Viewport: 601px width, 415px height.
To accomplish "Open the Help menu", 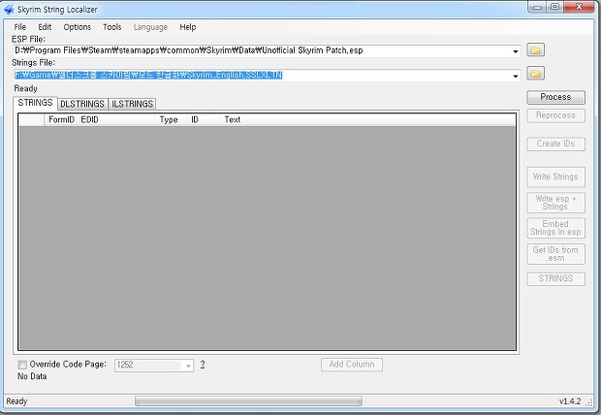I will coord(188,27).
